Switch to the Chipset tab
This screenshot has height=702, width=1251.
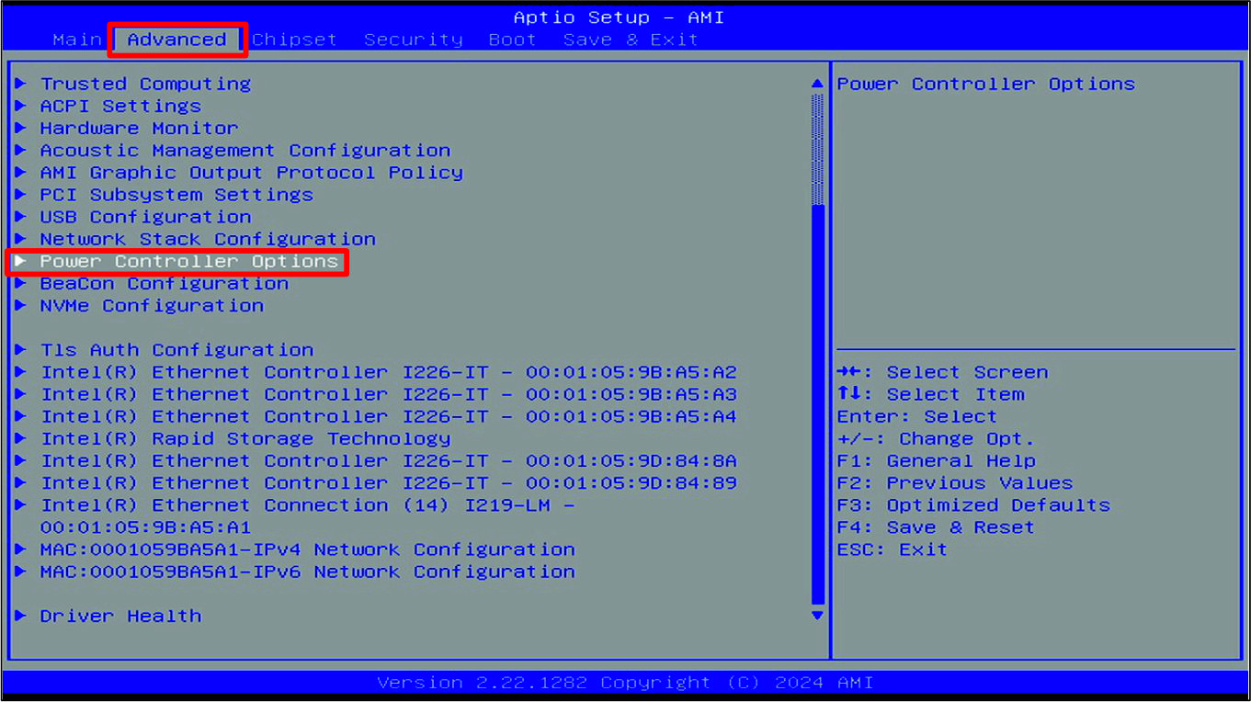294,39
